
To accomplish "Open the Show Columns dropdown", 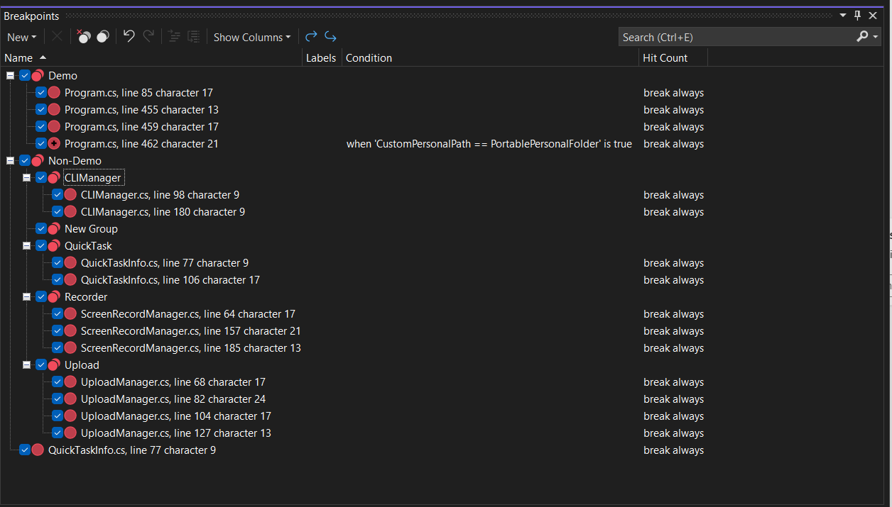I will click(x=252, y=37).
